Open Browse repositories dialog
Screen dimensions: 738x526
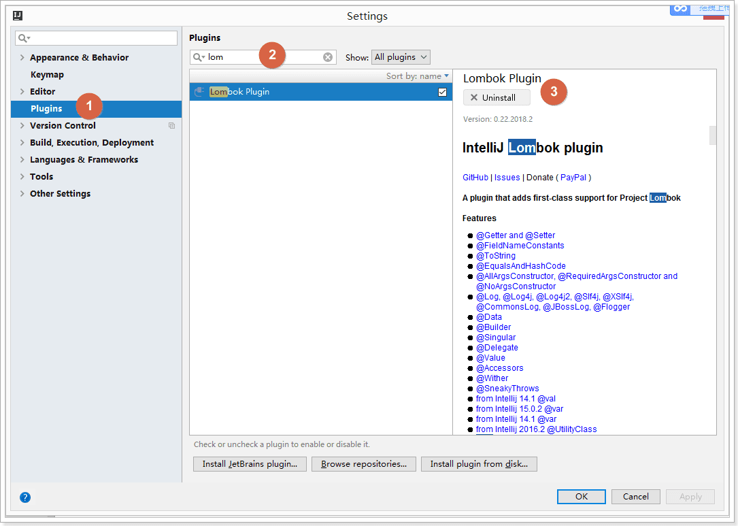(364, 464)
